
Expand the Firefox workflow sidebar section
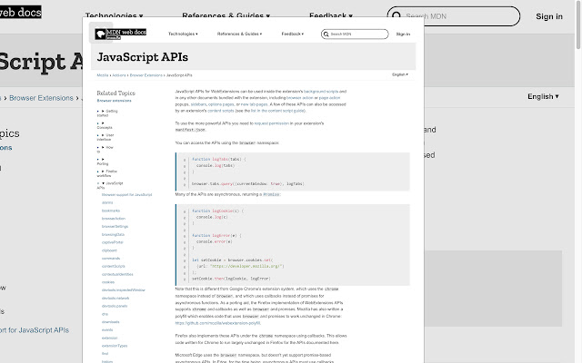pyautogui.click(x=107, y=173)
